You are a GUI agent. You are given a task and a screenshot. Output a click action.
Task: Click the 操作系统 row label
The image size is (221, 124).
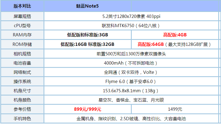22,81
